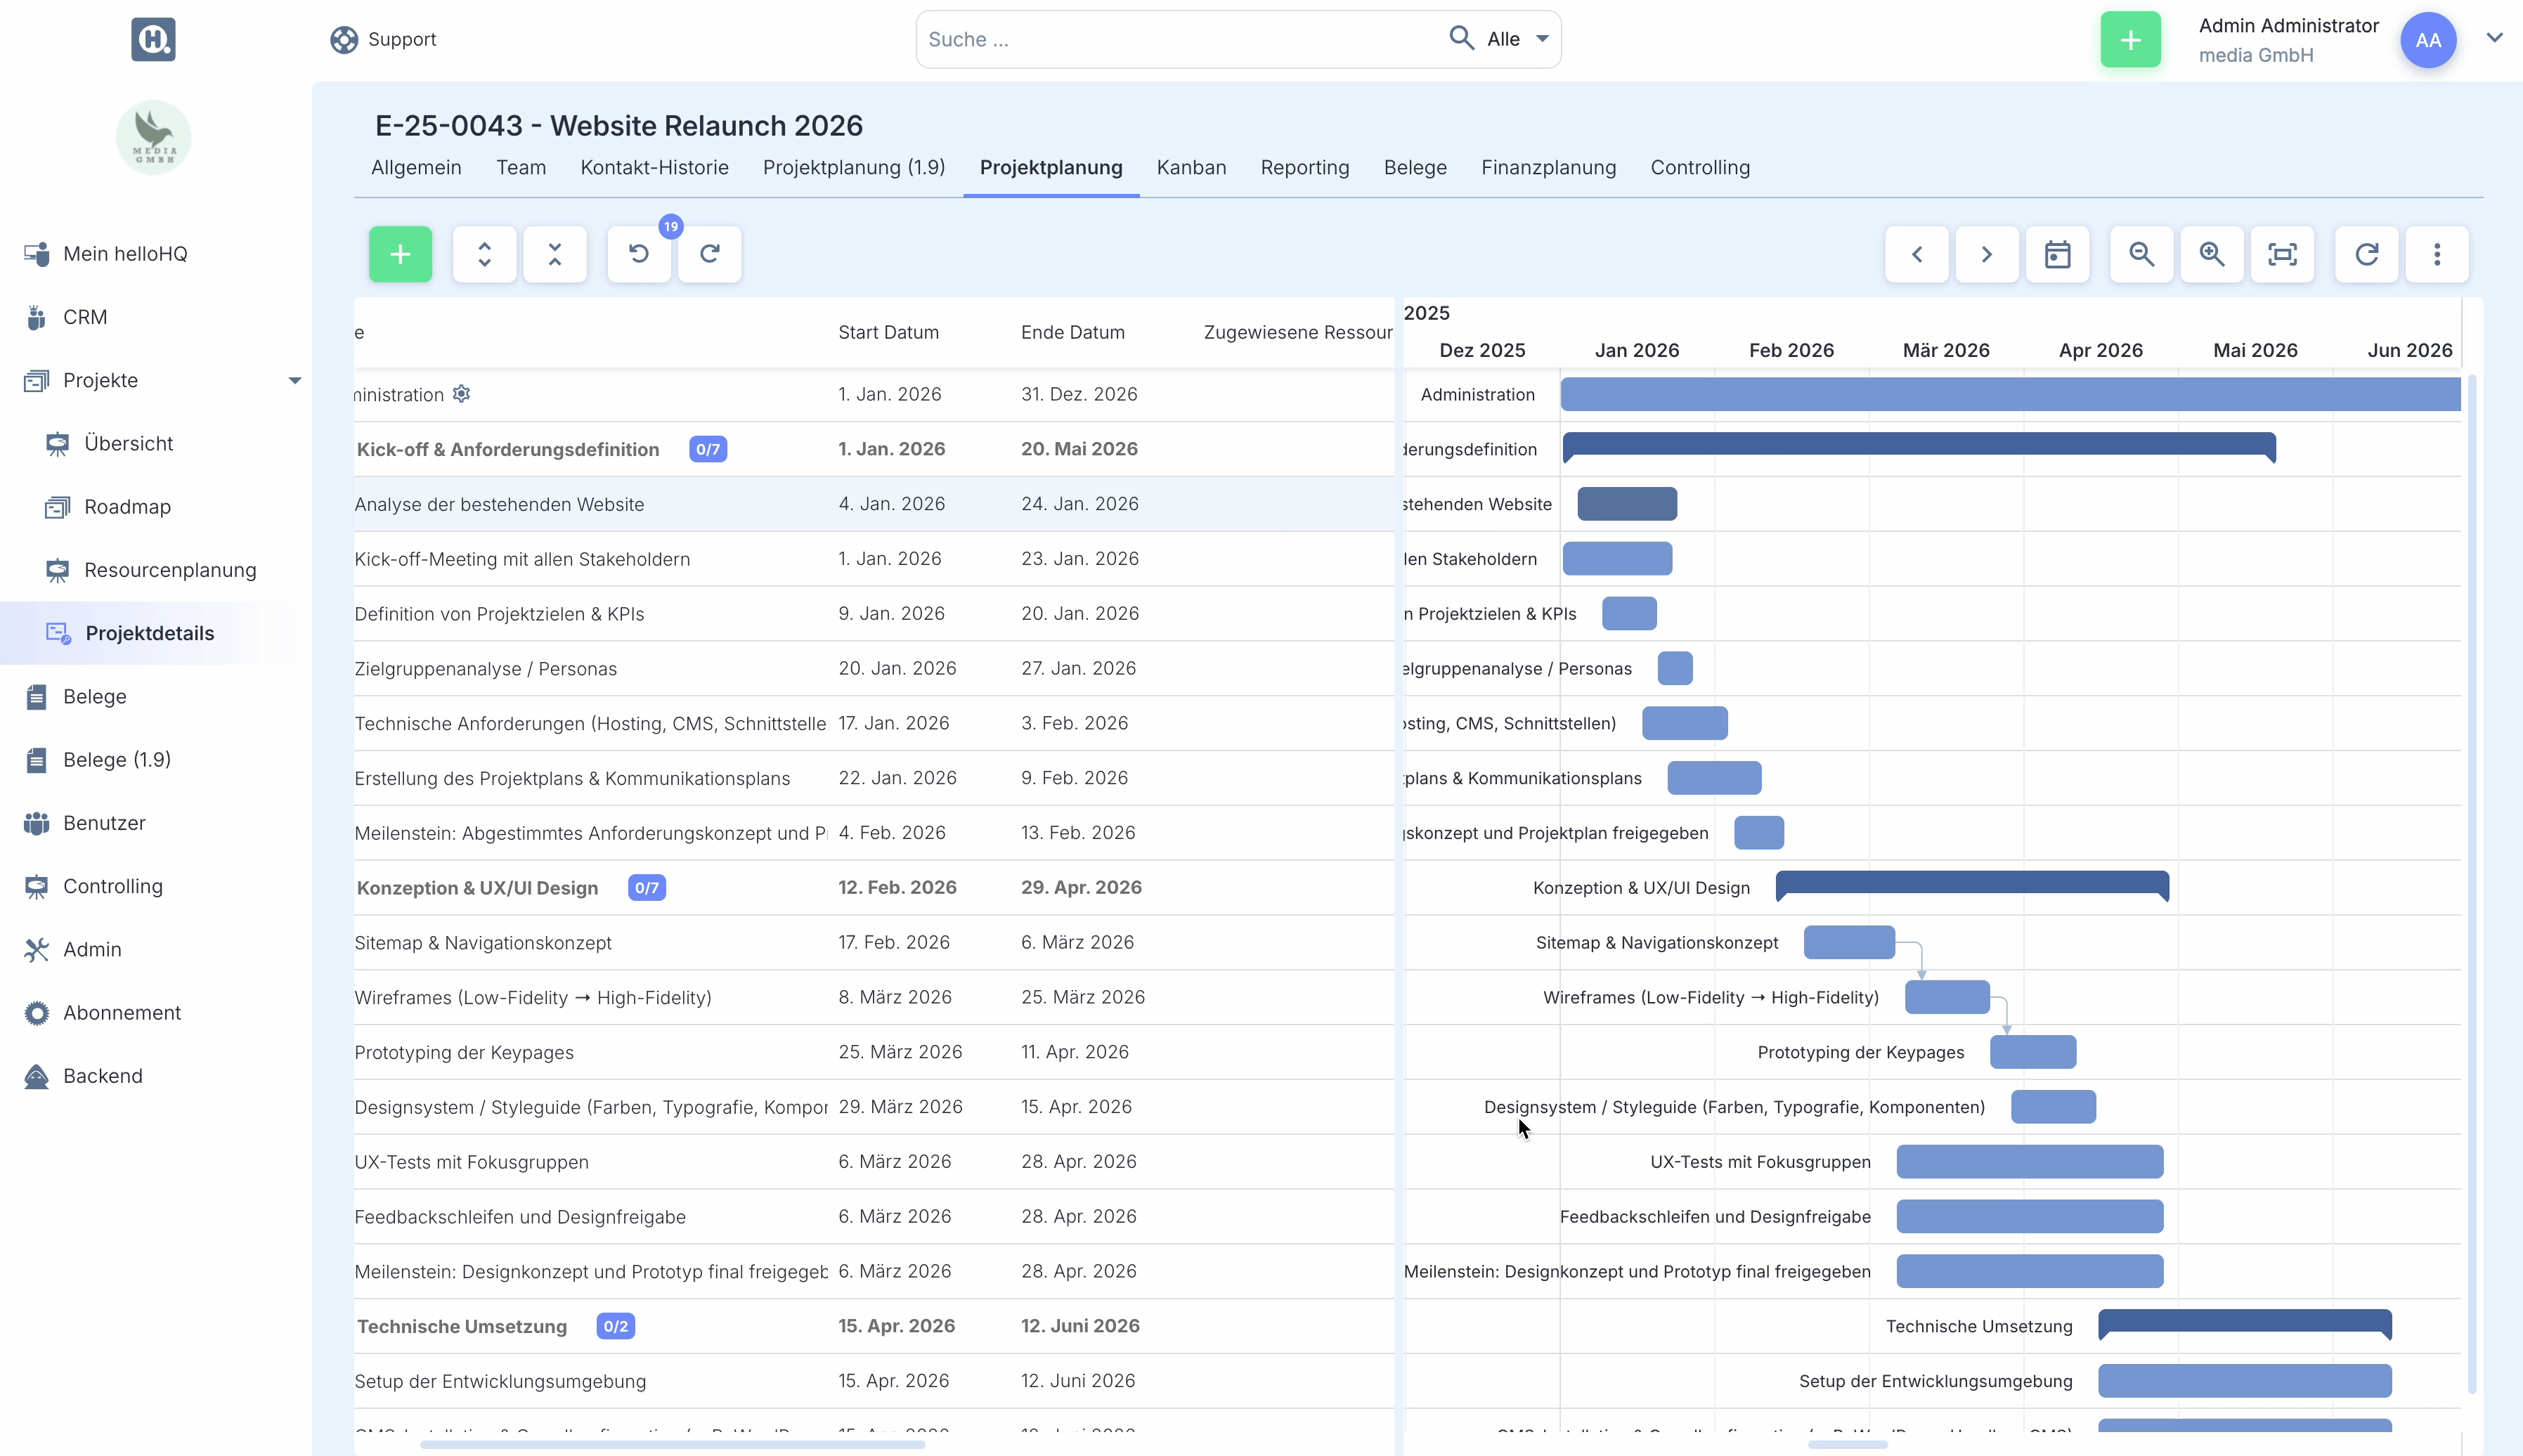Screen dimensions: 2523x1456
Task: Fit timeline to screen icon
Action: tap(2282, 254)
